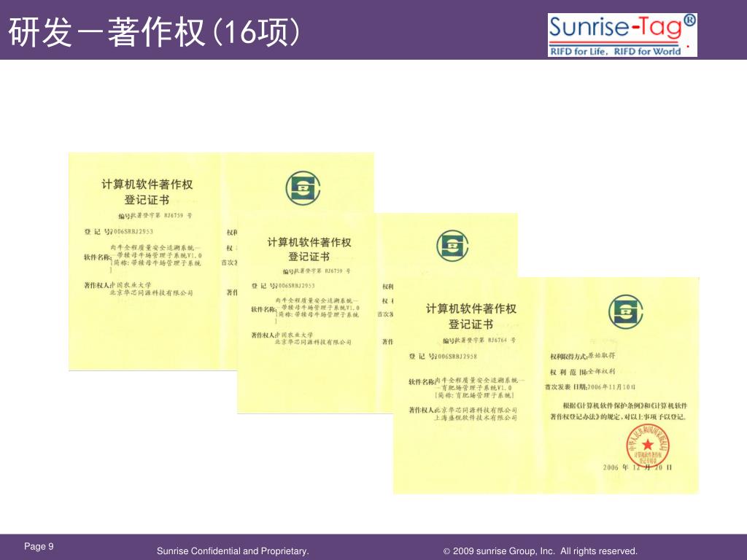Image resolution: width=747 pixels, height=560 pixels.
Task: Click '计算机软件著作权登记证书' heading on BJ6764 certificate
Action: [471, 316]
